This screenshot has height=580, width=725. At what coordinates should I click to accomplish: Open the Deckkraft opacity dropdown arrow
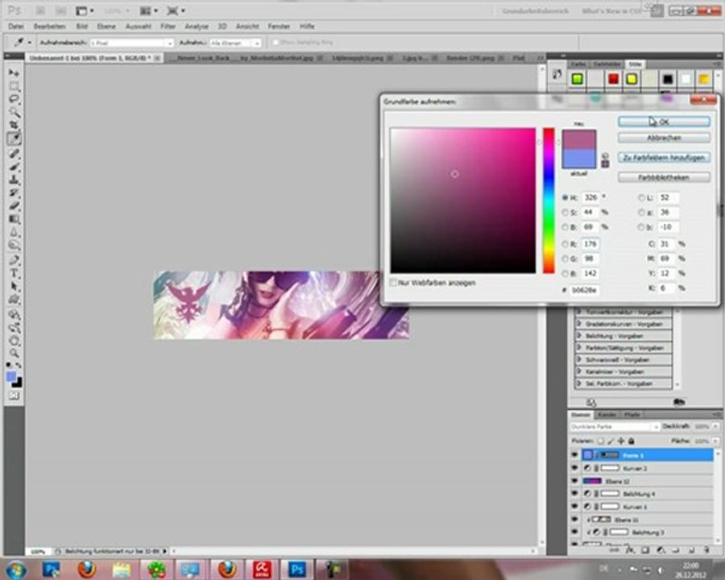(715, 426)
